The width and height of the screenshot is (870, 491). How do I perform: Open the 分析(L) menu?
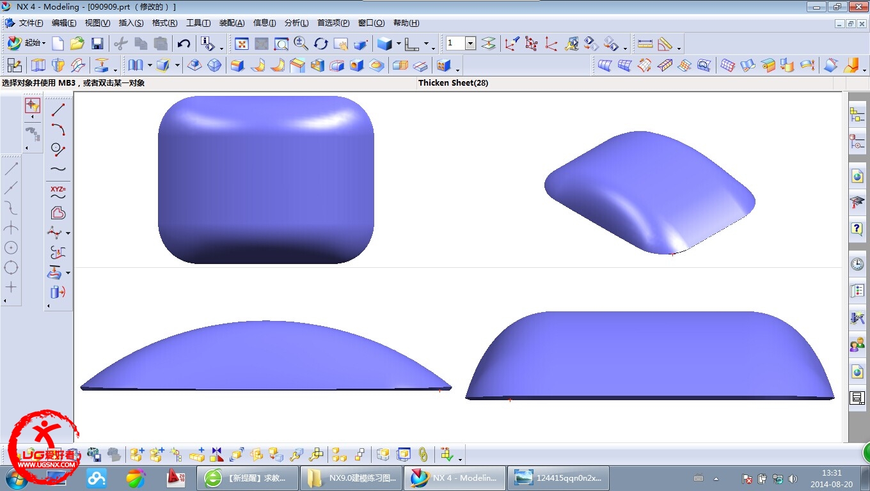click(297, 23)
